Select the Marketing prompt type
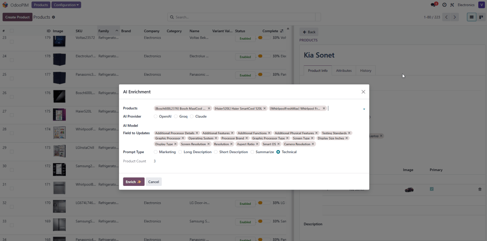Viewport: 487px width, 241px height. coord(156,152)
